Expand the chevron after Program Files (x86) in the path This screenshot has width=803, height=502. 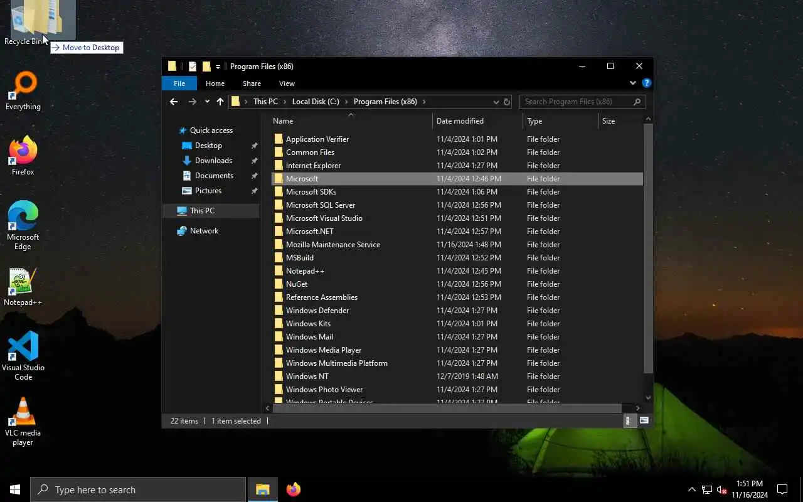pyautogui.click(x=424, y=102)
